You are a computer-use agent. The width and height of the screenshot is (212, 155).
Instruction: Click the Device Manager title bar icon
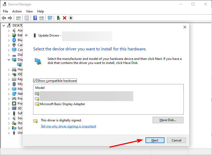(4, 4)
